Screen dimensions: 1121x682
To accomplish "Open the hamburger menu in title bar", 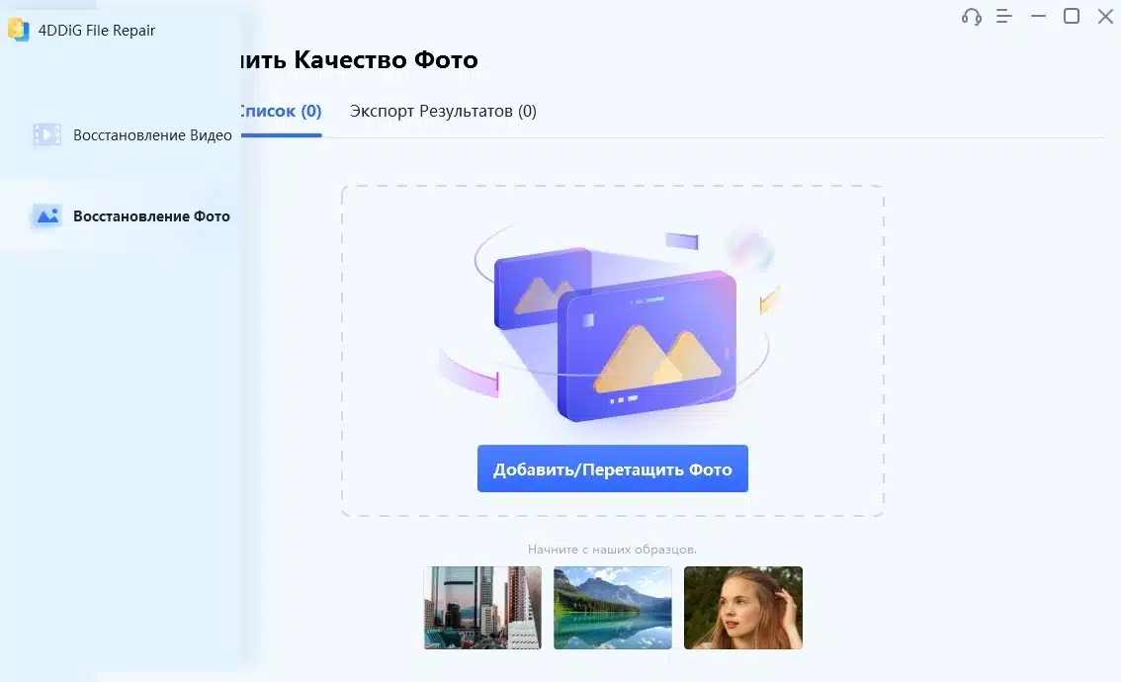I will [1004, 17].
